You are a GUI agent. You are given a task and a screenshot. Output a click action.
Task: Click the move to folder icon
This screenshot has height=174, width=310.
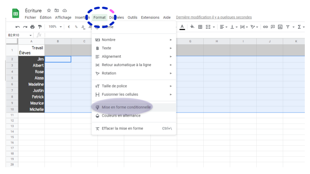(x=57, y=11)
